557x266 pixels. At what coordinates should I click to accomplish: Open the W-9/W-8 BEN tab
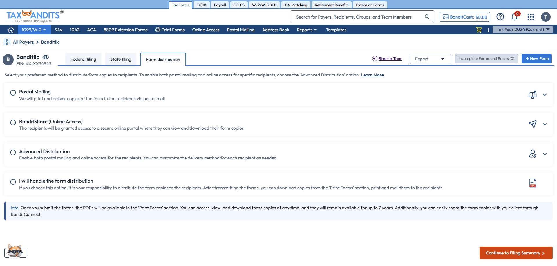click(264, 5)
